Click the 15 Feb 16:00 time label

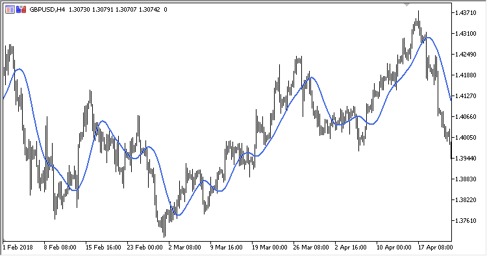coord(103,248)
